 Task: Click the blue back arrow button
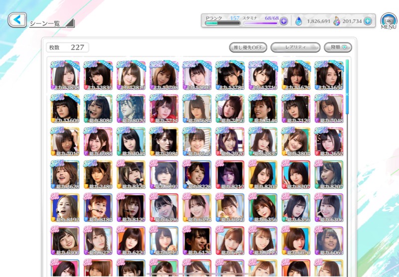[x=17, y=19]
